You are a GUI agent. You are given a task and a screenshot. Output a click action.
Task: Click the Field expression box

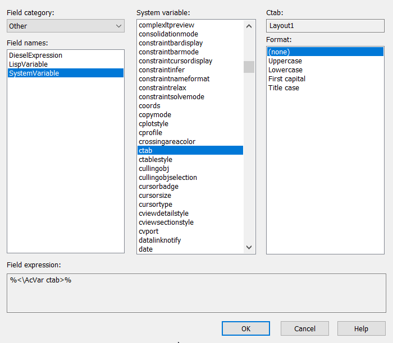tap(196, 293)
